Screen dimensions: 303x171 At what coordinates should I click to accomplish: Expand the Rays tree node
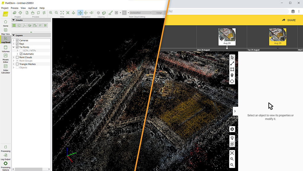pyautogui.click(x=14, y=44)
